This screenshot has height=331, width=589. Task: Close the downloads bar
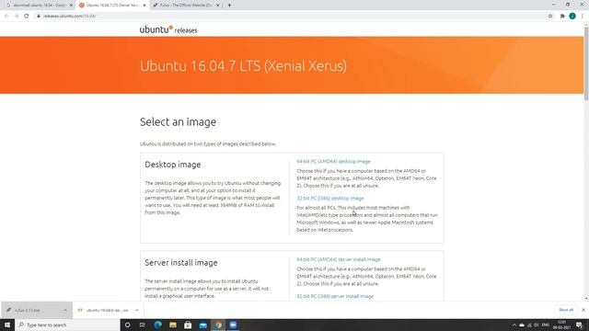pos(583,310)
